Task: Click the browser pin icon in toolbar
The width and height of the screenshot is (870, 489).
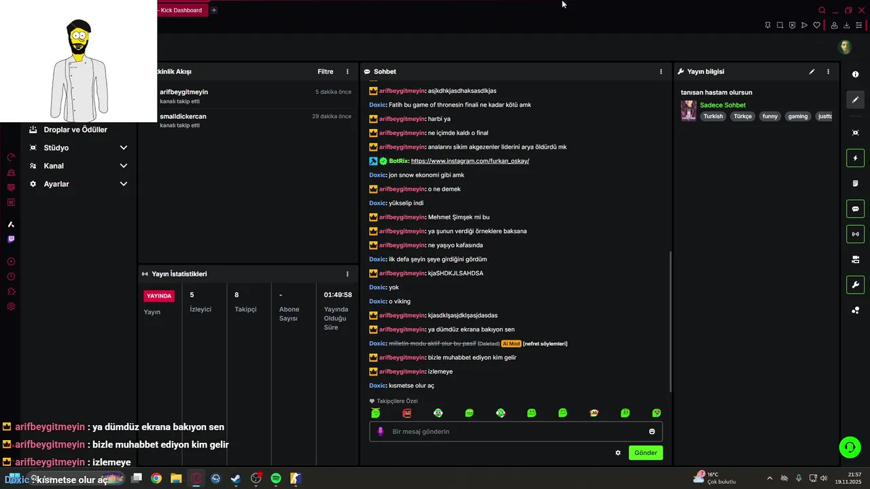Action: tap(767, 25)
